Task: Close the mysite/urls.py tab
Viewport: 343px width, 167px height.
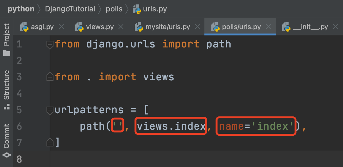Action: click(197, 27)
